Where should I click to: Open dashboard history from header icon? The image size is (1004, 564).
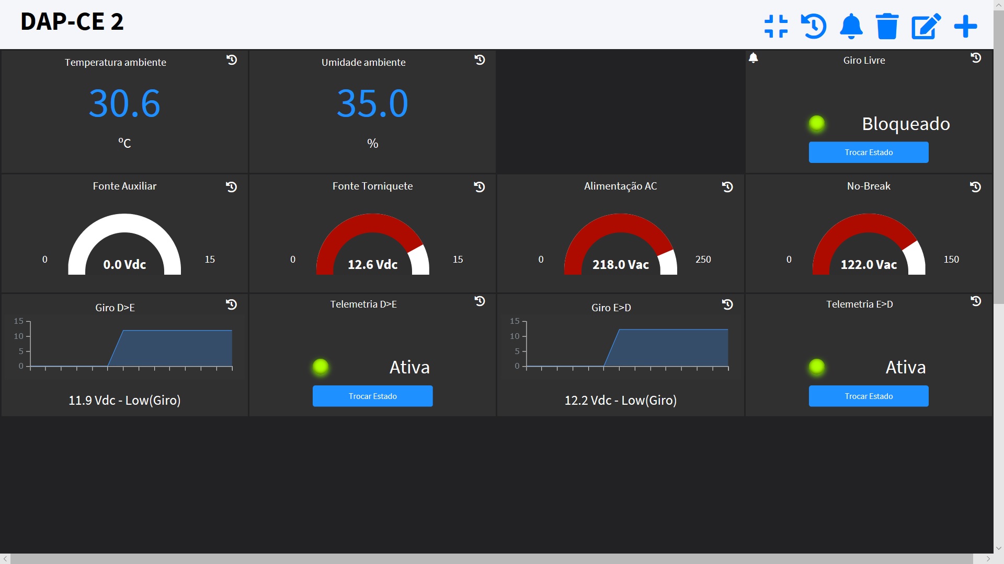point(814,26)
